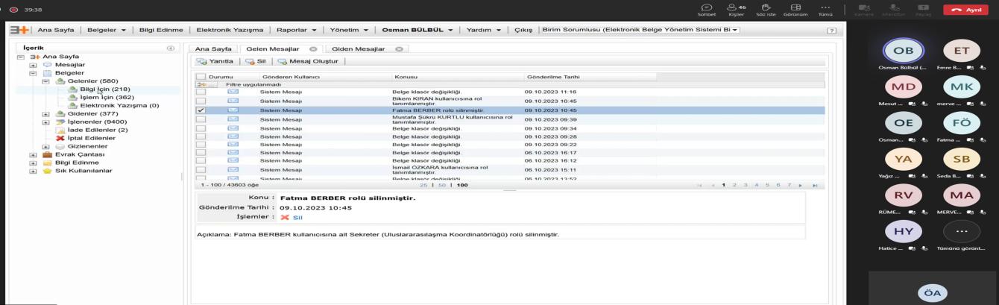Check the 09.10.2023 09:28 message row
The width and height of the screenshot is (999, 305).
click(x=201, y=136)
